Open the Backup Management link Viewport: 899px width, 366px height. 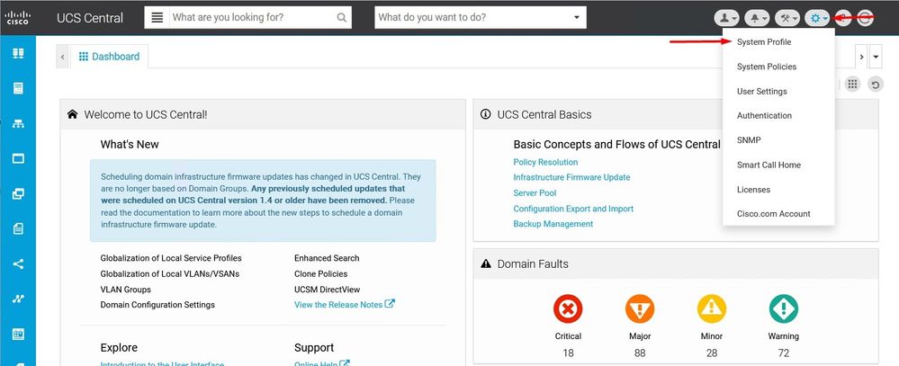click(x=553, y=224)
